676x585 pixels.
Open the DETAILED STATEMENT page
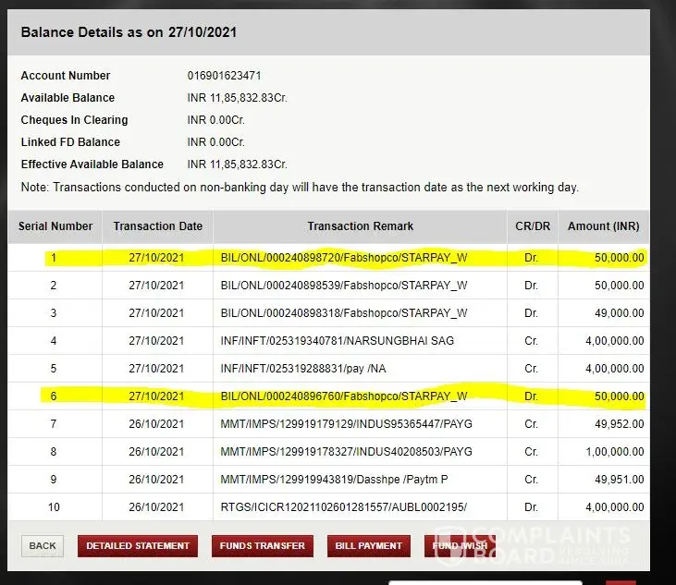138,545
